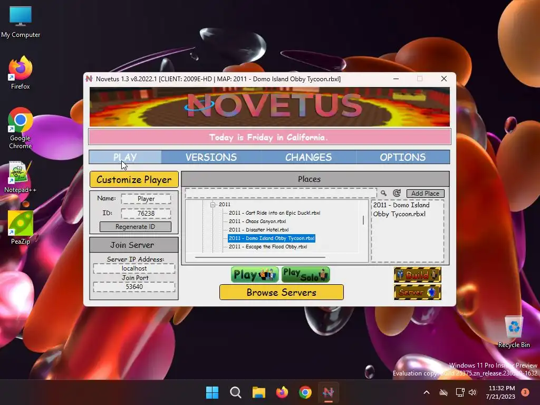Click the search magnifier icon in Places
540x405 pixels.
pyautogui.click(x=383, y=193)
